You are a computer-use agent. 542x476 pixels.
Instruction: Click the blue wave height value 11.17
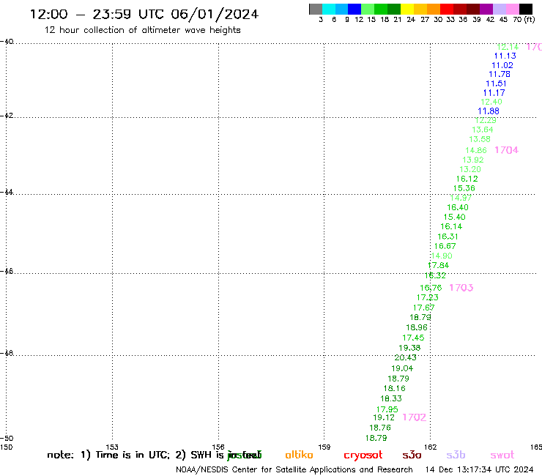pos(494,93)
